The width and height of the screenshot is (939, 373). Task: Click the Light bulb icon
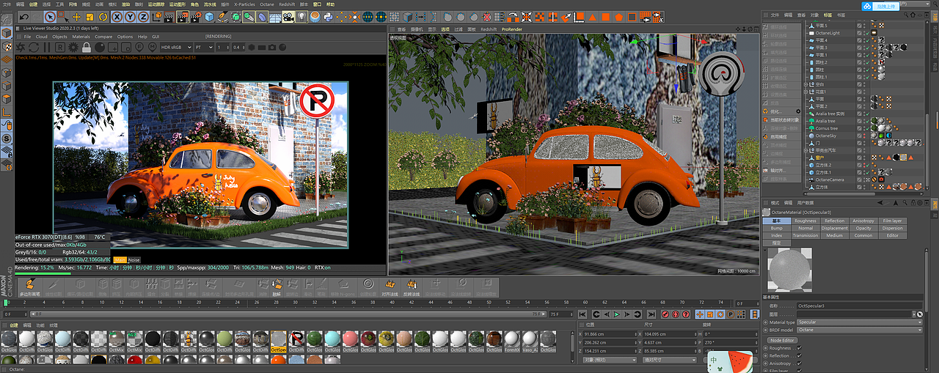click(x=302, y=16)
